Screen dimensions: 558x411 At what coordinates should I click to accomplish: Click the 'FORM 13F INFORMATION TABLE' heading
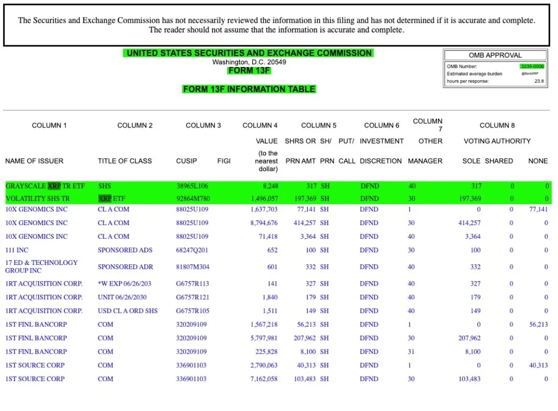tap(249, 89)
